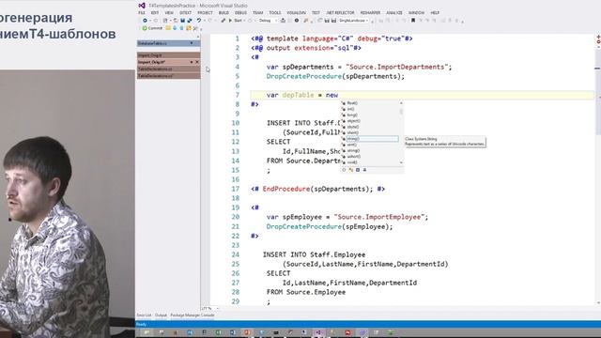Viewport: 601px width, 338px height.
Task: Close the active Import_Orig.tt tab
Action: pos(197,62)
